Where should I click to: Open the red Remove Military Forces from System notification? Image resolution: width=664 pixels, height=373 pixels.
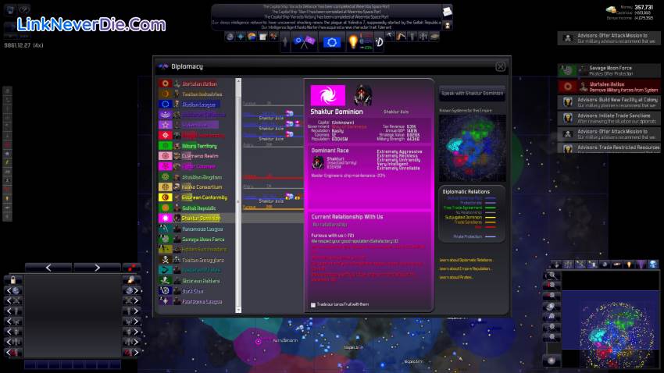coord(609,87)
